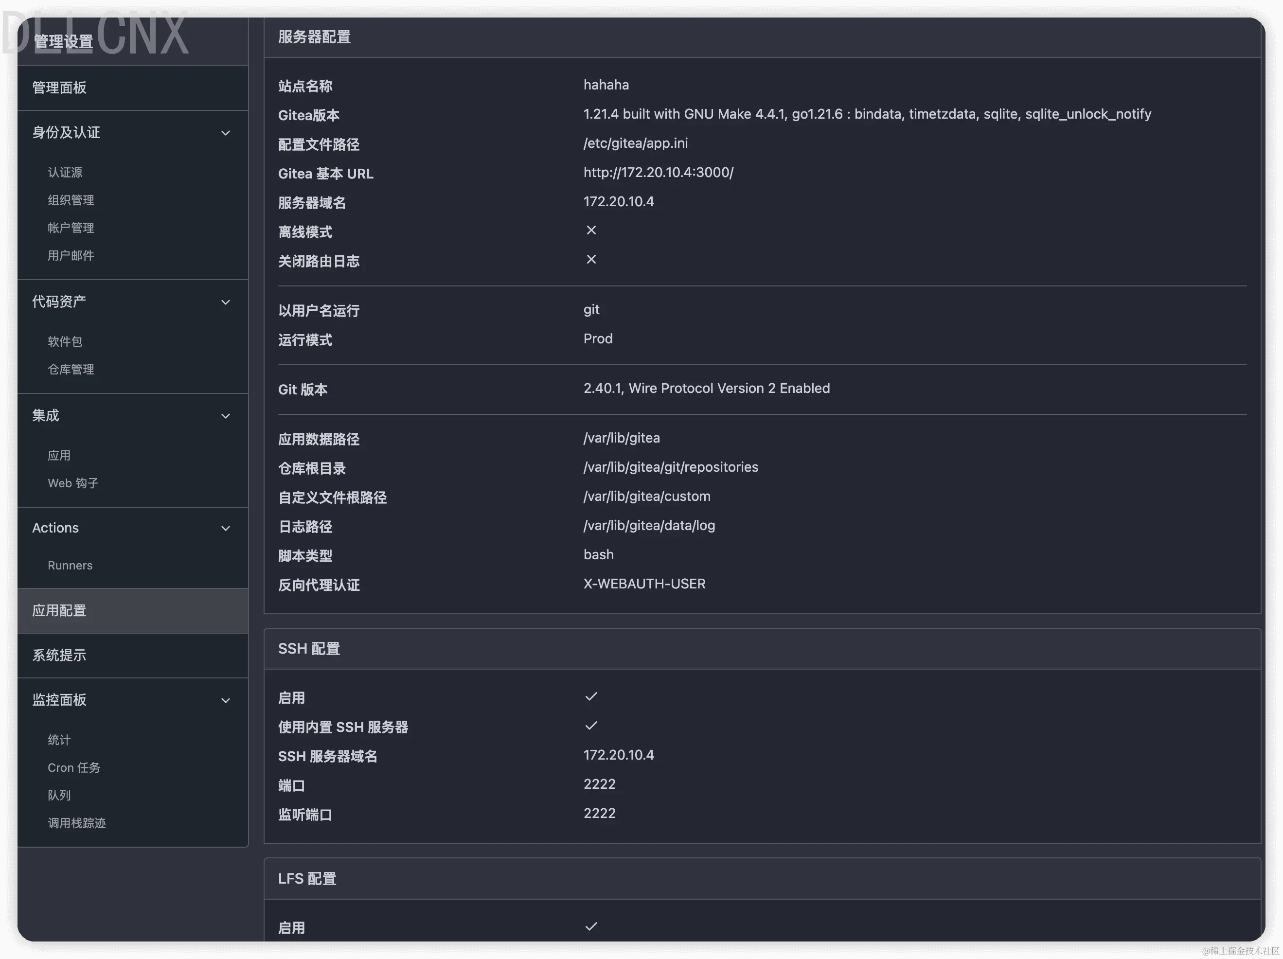
Task: Collapse the 代码资产 section chevron
Action: (226, 302)
